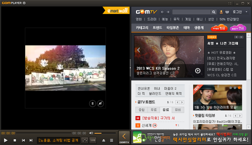Viewport: 252px width, 145px height.
Task: Open the playlist menu icon
Action: (x=111, y=141)
